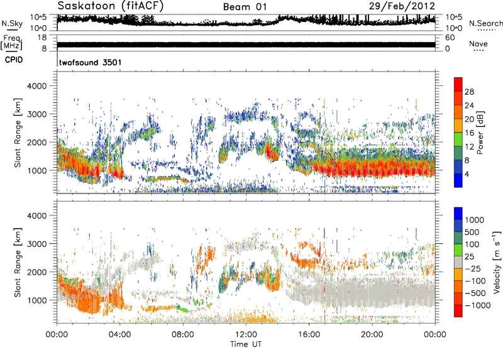Screen dimensions: 503x348
Task: Select the "25" value on the Velocity colorbar
Action: click(x=469, y=256)
